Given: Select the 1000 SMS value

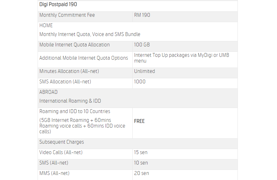Looking at the screenshot, I should point(140,82).
